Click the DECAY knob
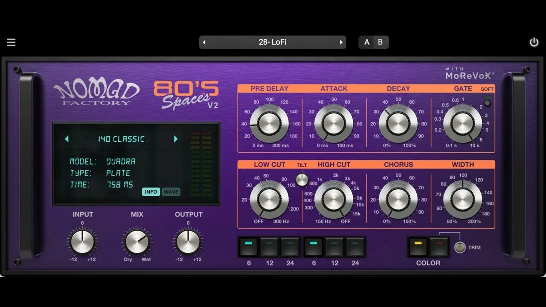This screenshot has height=307, width=546. [x=398, y=124]
